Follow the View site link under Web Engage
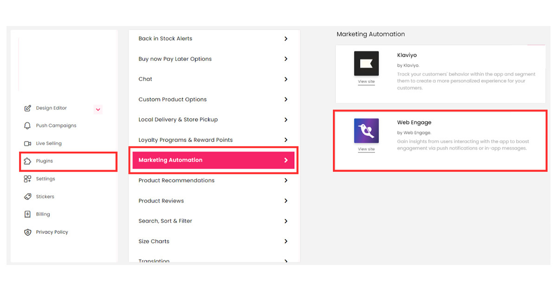The height and width of the screenshot is (291, 557). pos(366,149)
